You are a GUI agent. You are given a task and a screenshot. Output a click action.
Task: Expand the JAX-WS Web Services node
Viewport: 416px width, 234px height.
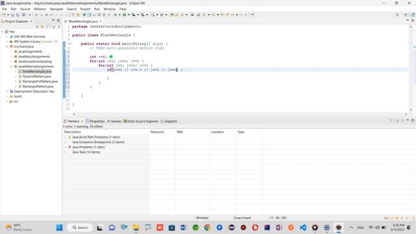[7, 36]
